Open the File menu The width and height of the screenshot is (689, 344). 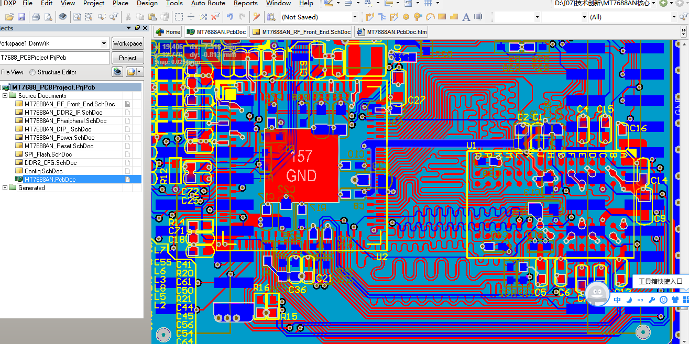click(27, 3)
